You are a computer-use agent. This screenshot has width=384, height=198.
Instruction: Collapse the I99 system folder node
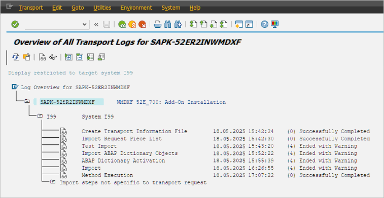40,116
